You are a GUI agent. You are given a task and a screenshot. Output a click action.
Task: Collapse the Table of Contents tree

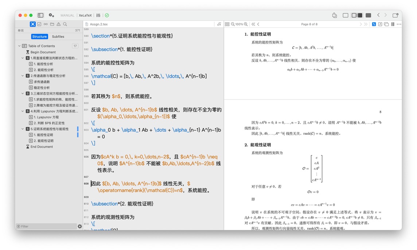[19, 46]
